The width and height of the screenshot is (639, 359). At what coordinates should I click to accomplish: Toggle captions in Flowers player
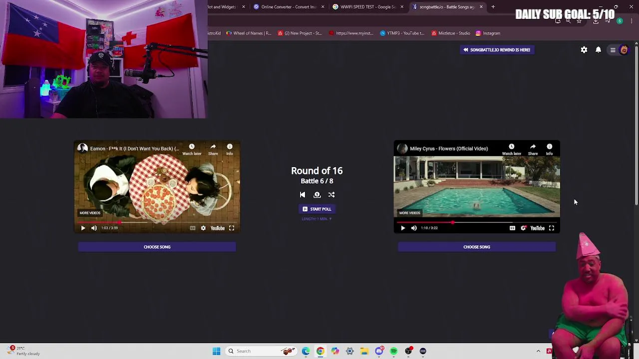pos(512,228)
